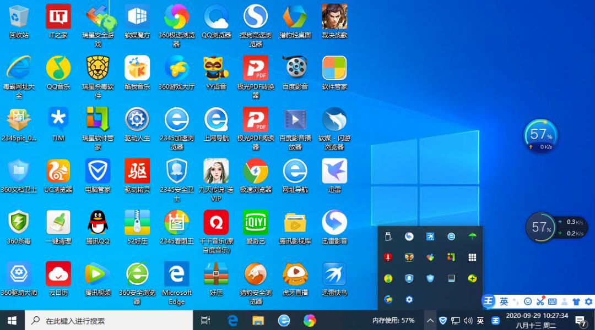Open the Windows Start menu
The width and height of the screenshot is (595, 330).
[x=12, y=321]
